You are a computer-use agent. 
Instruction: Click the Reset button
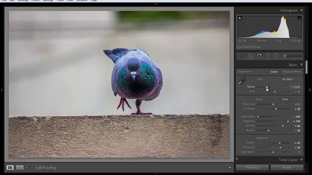[287, 167]
